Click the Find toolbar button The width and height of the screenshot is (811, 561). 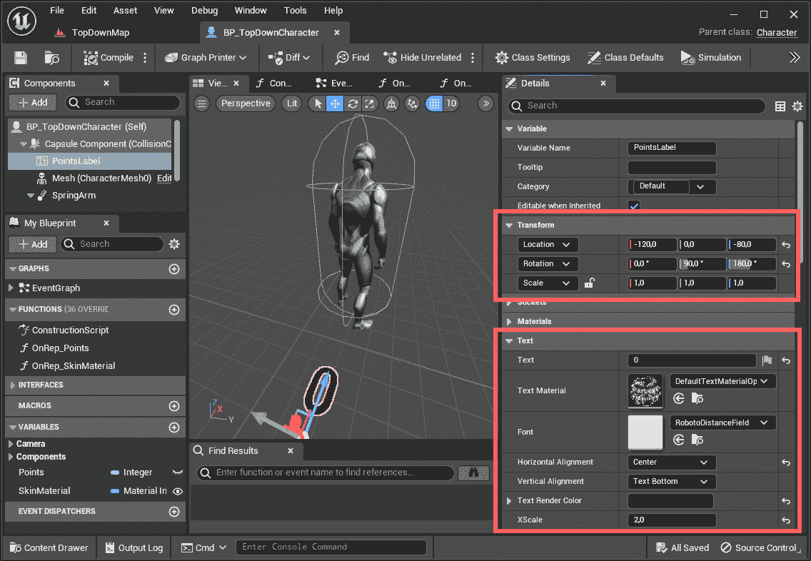tap(352, 58)
